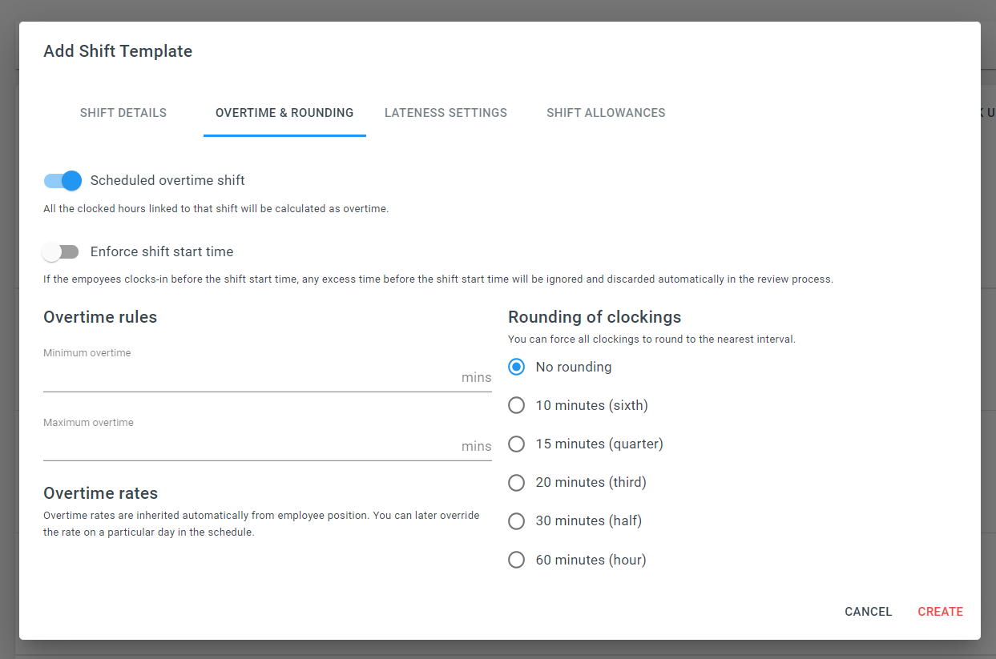The image size is (996, 659).
Task: Click the Overtime rules heading
Action: point(100,317)
